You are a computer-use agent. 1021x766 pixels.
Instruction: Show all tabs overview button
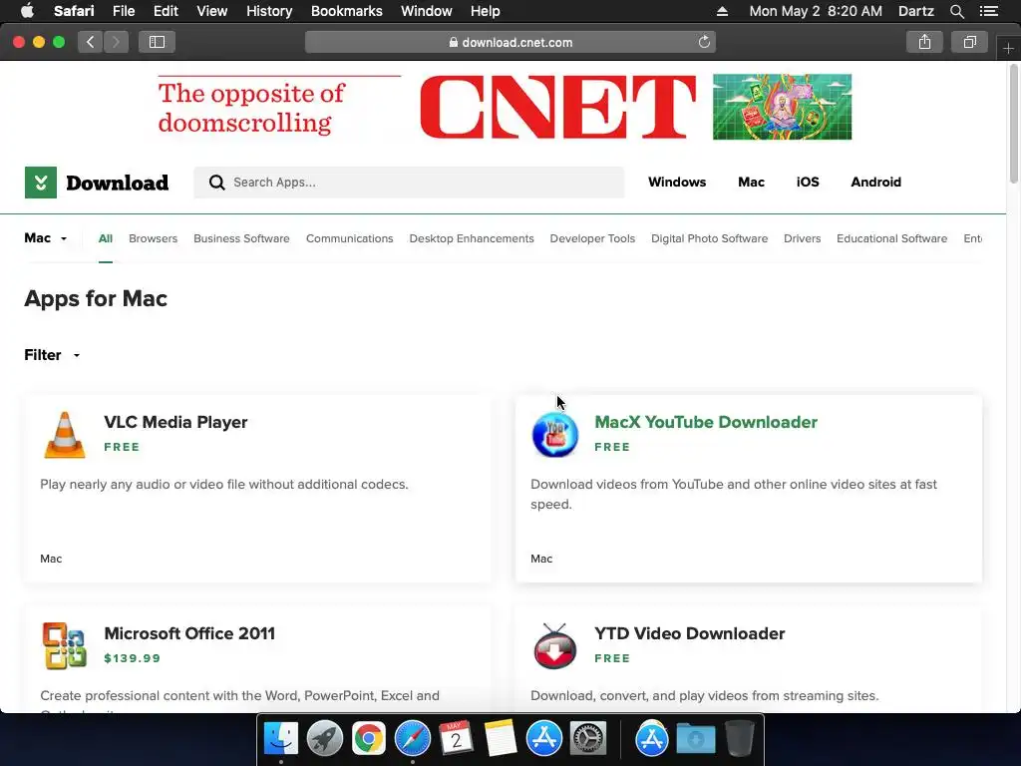tap(969, 42)
